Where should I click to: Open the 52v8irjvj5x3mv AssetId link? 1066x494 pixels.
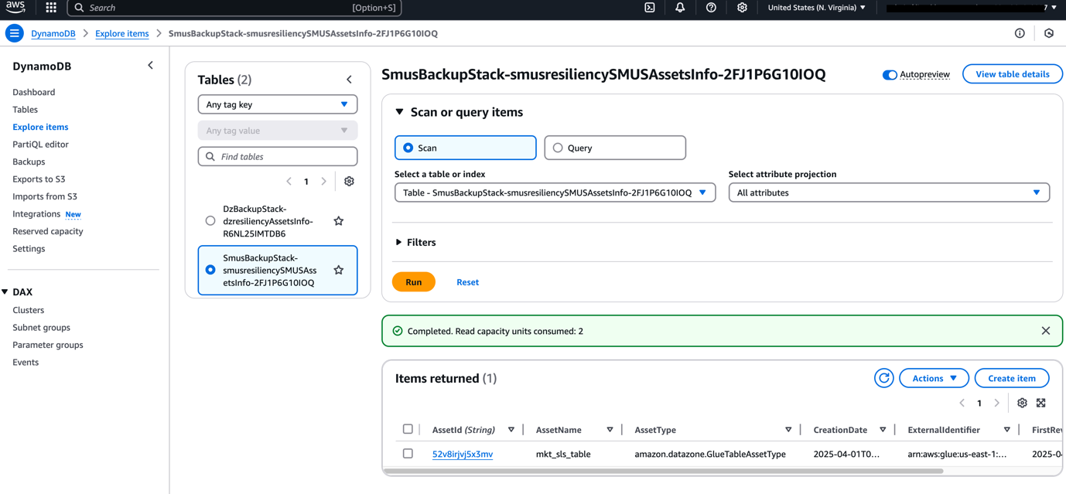click(463, 454)
